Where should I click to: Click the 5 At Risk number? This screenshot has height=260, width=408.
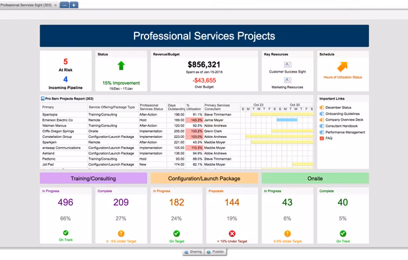point(65,61)
